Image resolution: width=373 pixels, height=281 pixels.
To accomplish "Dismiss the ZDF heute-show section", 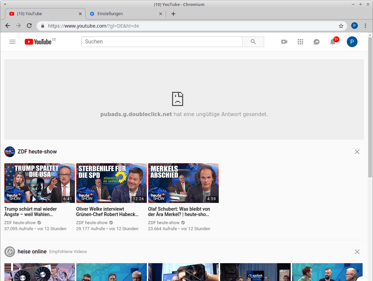I will click(357, 152).
